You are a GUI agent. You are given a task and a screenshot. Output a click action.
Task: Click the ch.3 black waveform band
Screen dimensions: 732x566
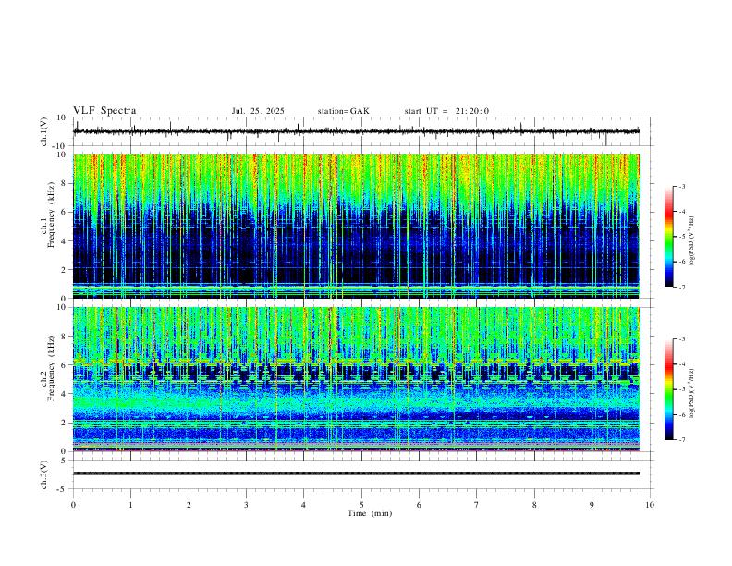tap(356, 474)
